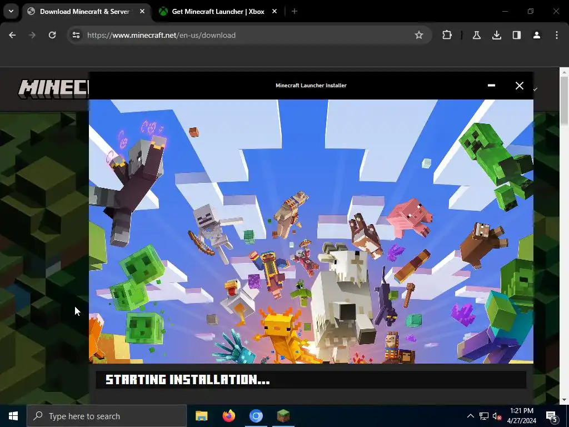This screenshot has height=427, width=569.
Task: Click the page vertical scrollbar thumb
Action: coord(564,102)
